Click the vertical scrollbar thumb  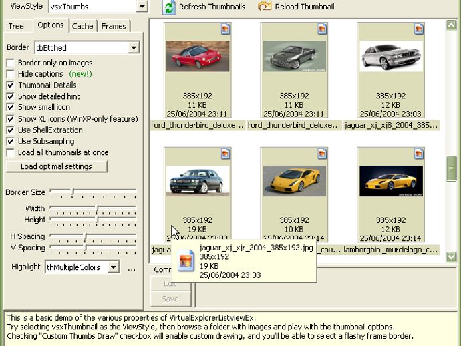click(451, 168)
